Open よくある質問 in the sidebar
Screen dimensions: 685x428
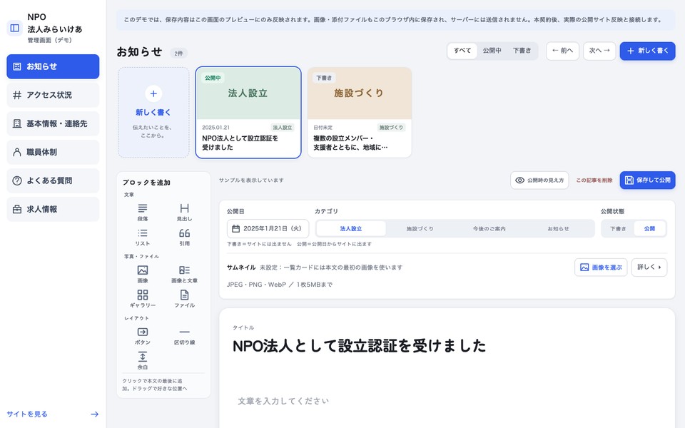(x=53, y=180)
